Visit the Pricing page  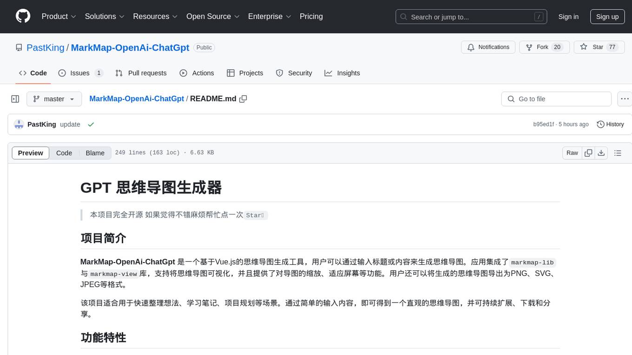(x=311, y=16)
